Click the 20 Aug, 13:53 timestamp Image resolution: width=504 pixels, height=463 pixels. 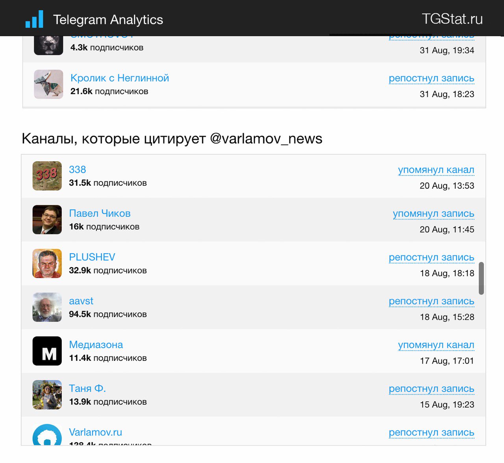(x=447, y=186)
